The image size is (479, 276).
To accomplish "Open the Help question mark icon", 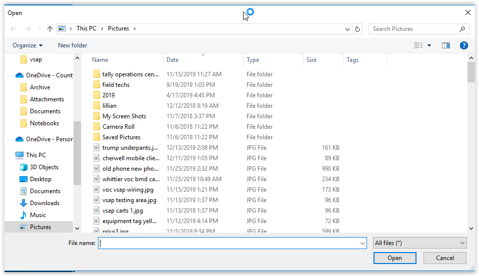I will tap(463, 45).
